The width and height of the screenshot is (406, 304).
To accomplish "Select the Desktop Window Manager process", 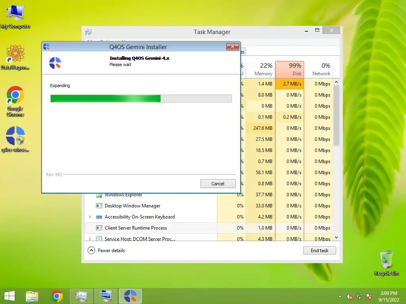I will [x=209, y=206].
